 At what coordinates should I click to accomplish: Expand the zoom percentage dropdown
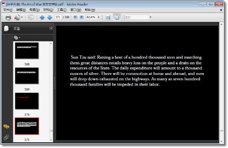[98, 17]
